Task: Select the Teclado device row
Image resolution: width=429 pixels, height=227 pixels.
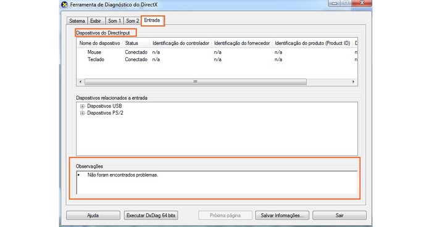Action: [x=217, y=59]
